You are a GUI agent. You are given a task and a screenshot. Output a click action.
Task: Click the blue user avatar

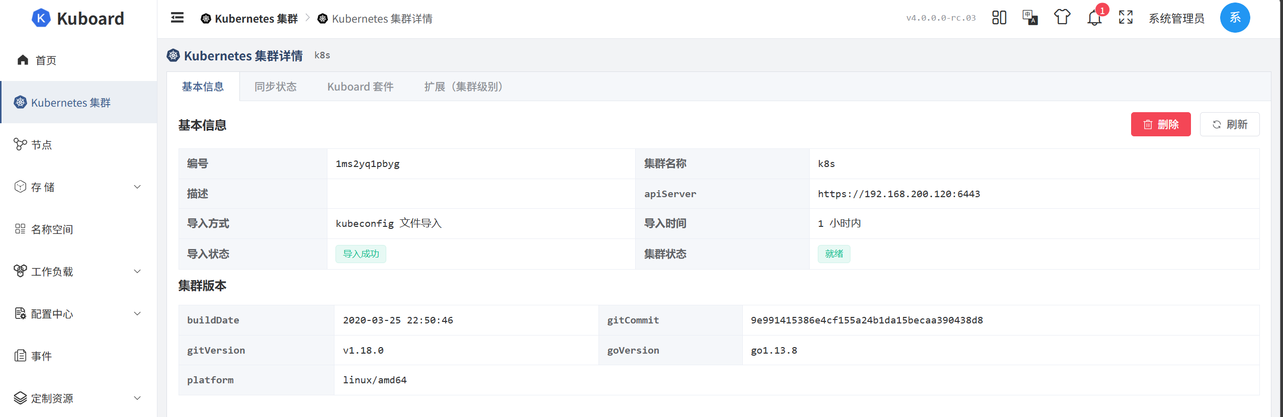coord(1235,18)
